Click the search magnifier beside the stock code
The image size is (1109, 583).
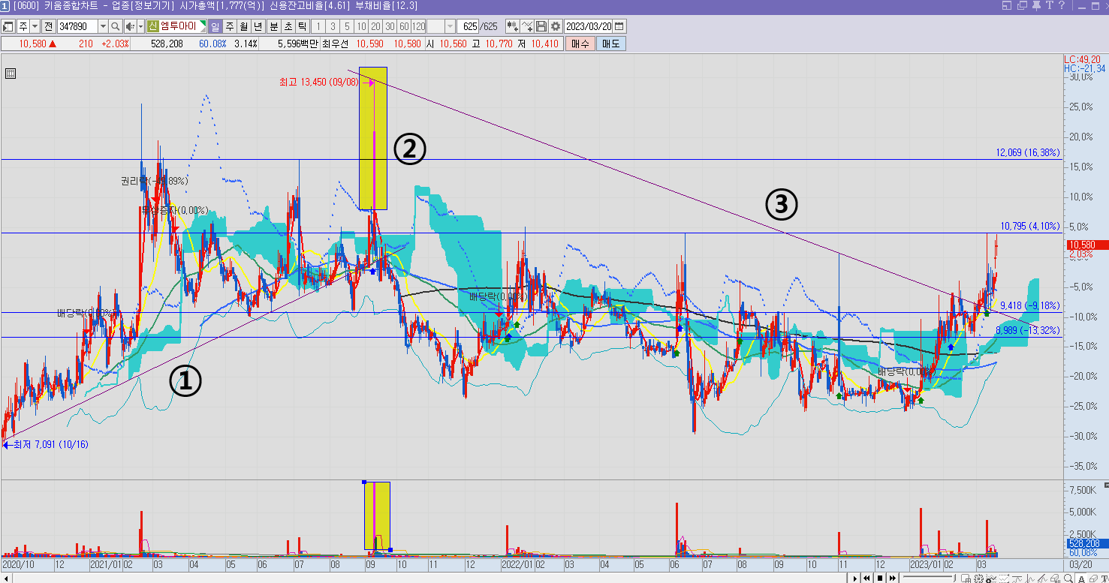[115, 26]
